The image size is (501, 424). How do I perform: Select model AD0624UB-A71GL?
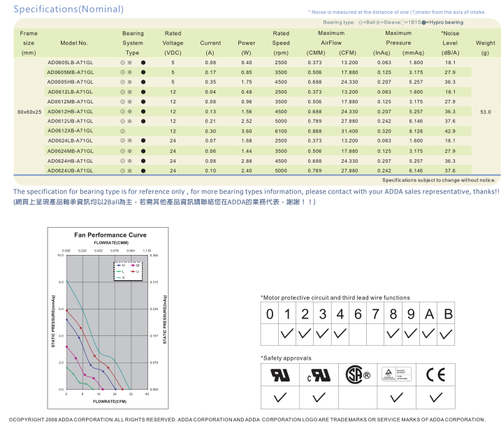click(x=71, y=170)
